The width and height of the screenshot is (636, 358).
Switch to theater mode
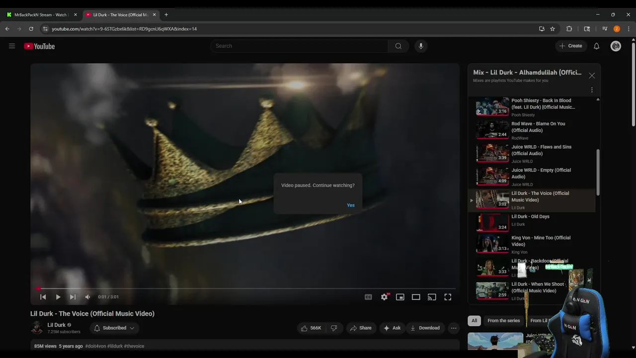coord(416,297)
